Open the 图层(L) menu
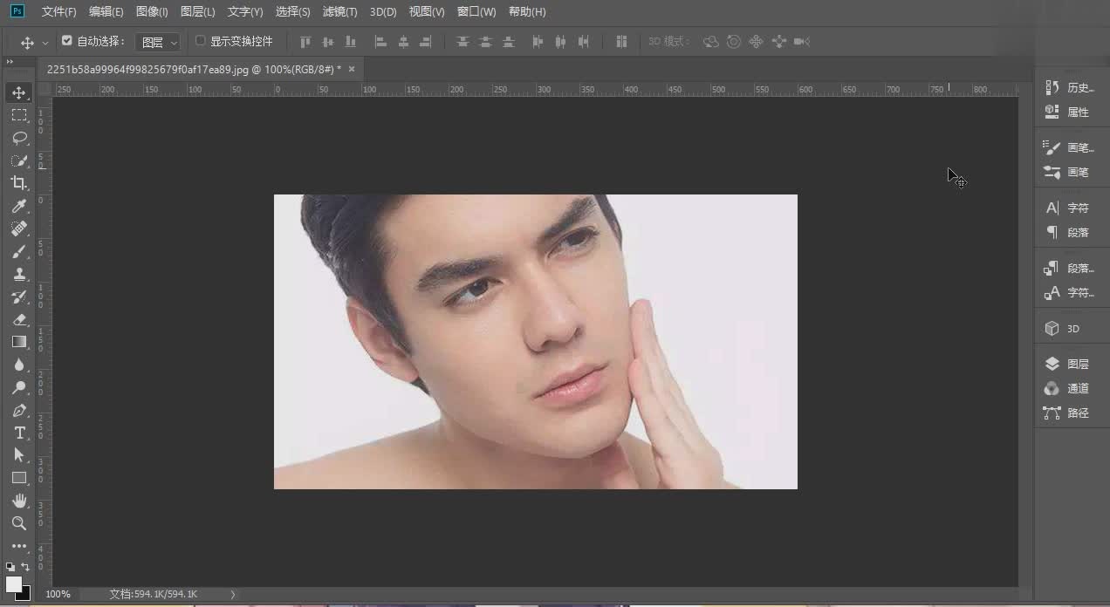Viewport: 1110px width, 607px height. coord(198,12)
